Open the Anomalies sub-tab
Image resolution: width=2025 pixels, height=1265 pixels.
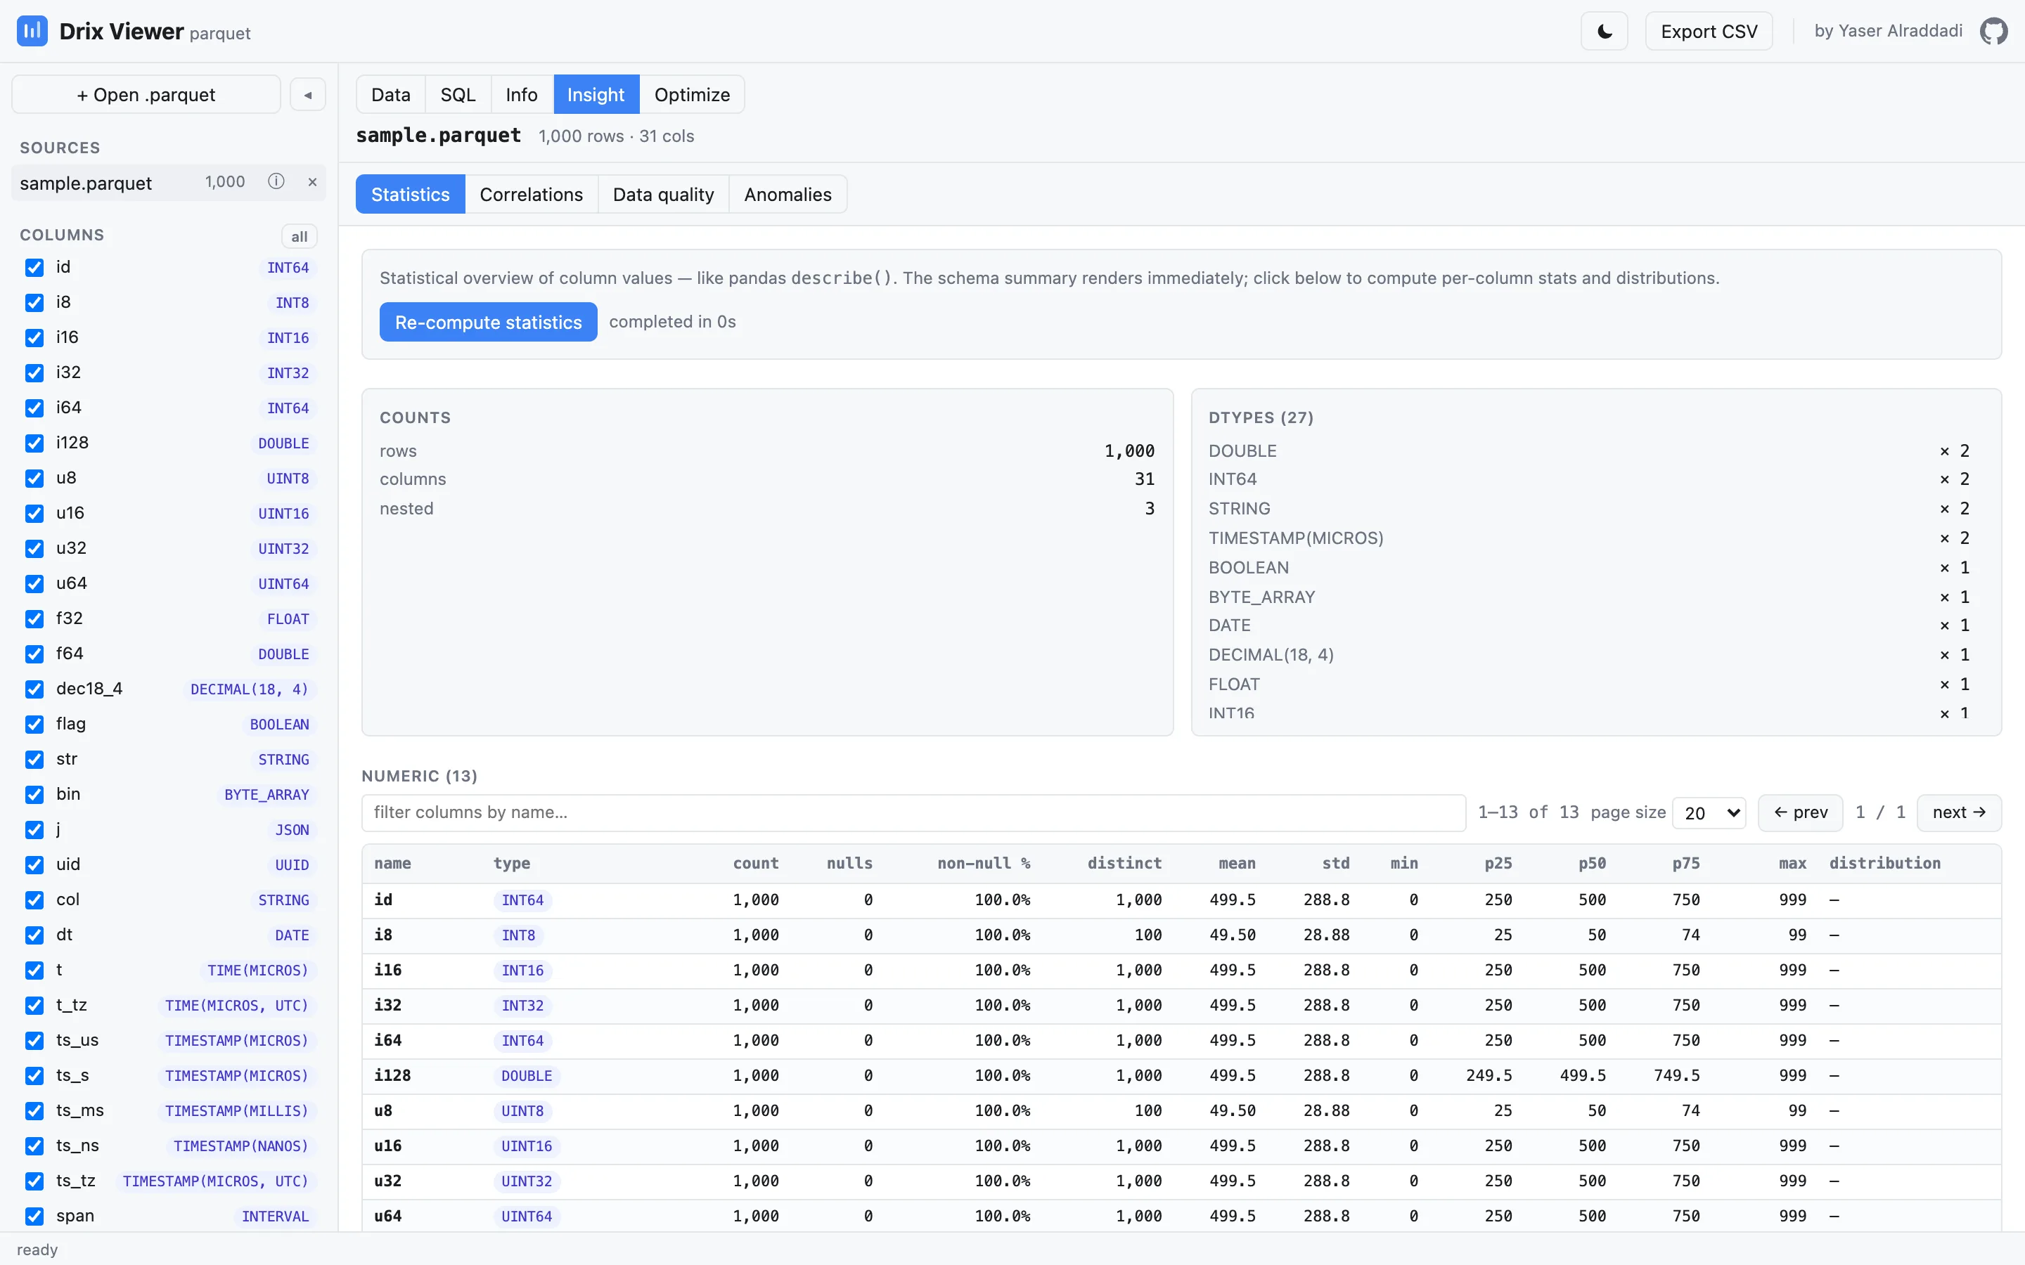point(787,194)
